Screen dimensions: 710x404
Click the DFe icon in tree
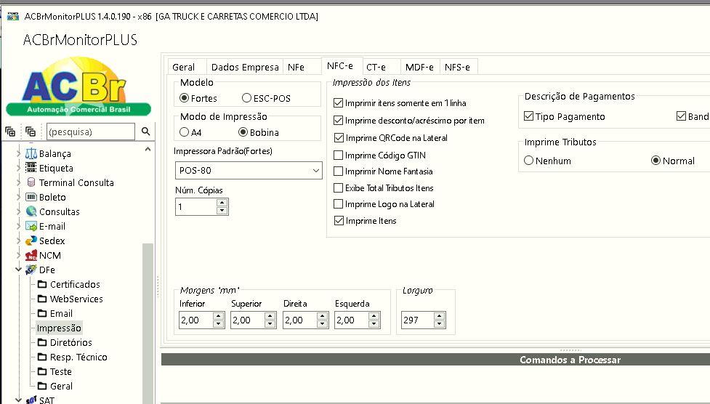[x=31, y=270]
